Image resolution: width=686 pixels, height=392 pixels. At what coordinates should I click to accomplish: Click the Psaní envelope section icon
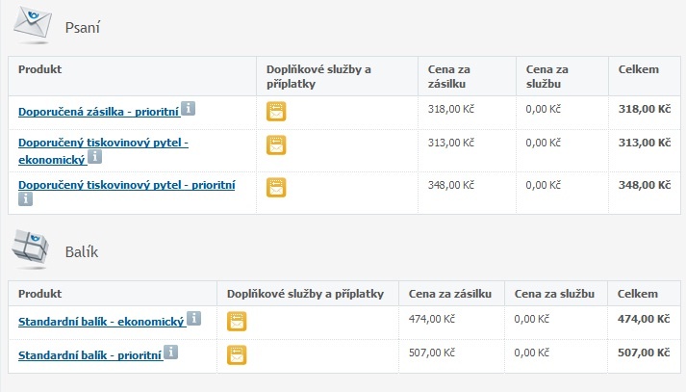(31, 25)
